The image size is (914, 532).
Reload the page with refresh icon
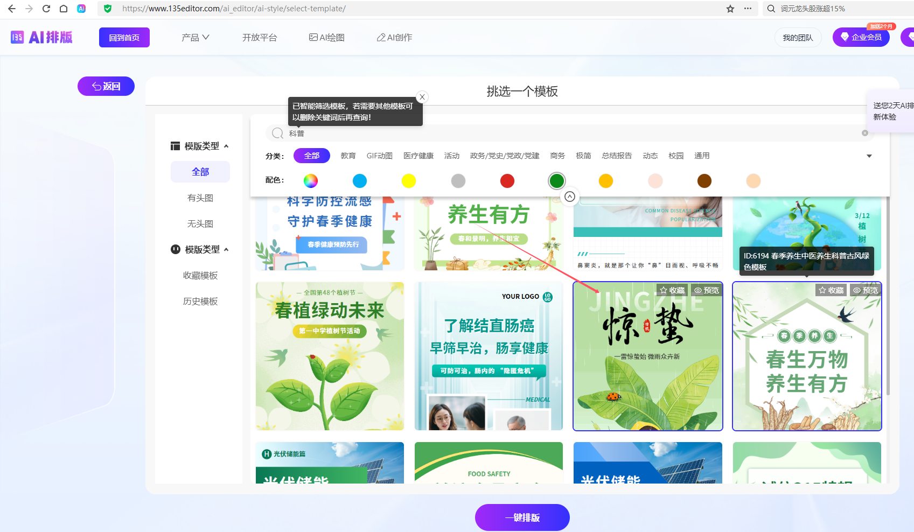46,9
